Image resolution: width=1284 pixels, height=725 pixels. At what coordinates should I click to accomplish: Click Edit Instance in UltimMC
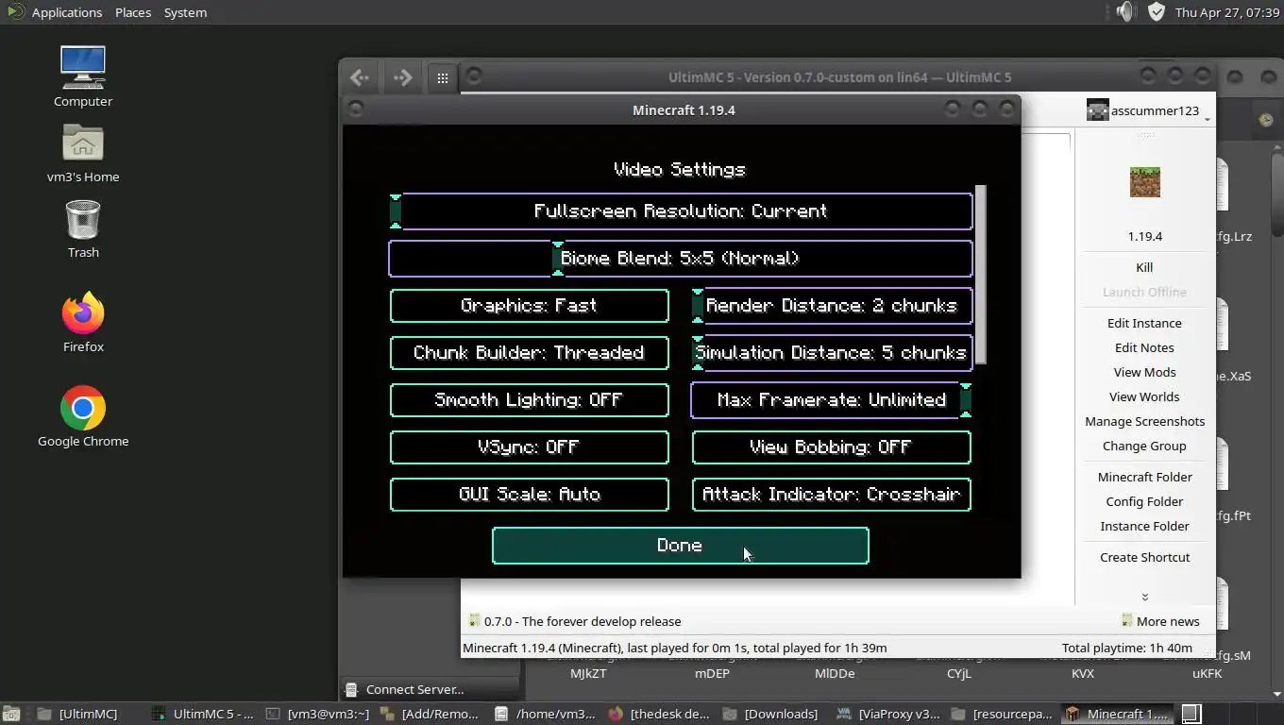pyautogui.click(x=1144, y=323)
